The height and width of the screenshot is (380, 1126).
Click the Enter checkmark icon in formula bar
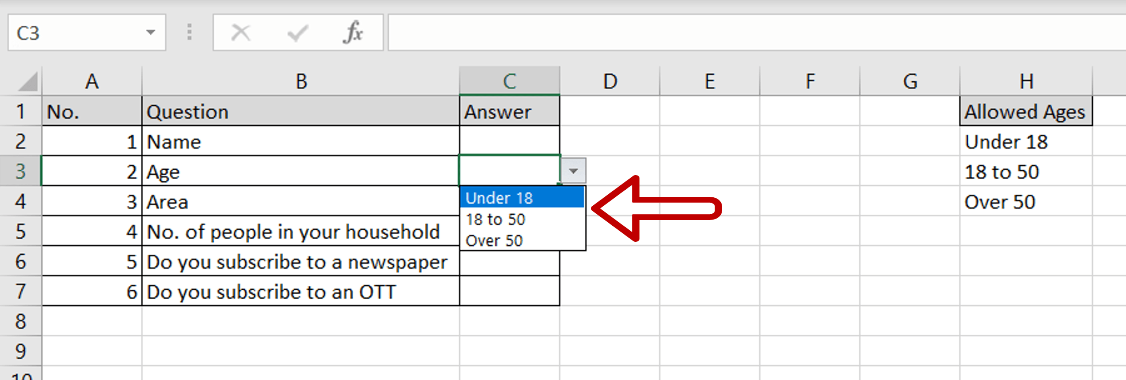pos(297,32)
